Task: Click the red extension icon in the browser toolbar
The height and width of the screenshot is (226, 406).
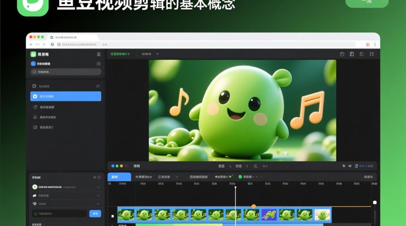Action: [368, 44]
